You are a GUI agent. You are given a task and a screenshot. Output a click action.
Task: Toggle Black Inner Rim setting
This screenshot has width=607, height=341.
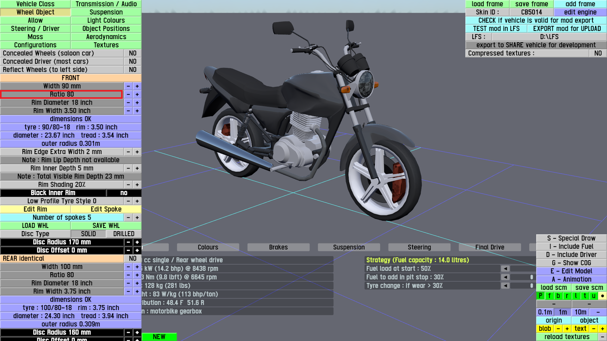click(x=124, y=193)
